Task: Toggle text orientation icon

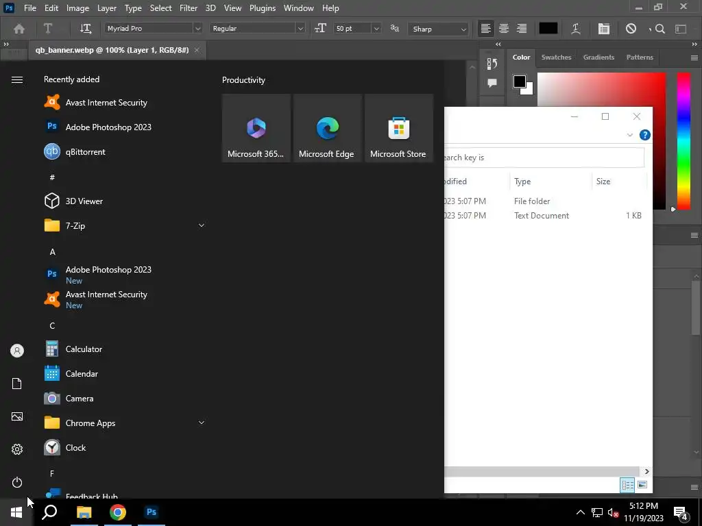Action: 86,29
